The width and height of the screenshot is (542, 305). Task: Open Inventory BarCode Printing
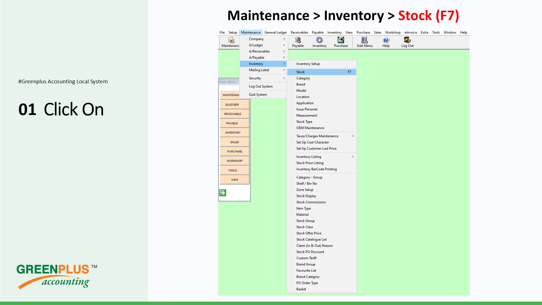click(322, 169)
